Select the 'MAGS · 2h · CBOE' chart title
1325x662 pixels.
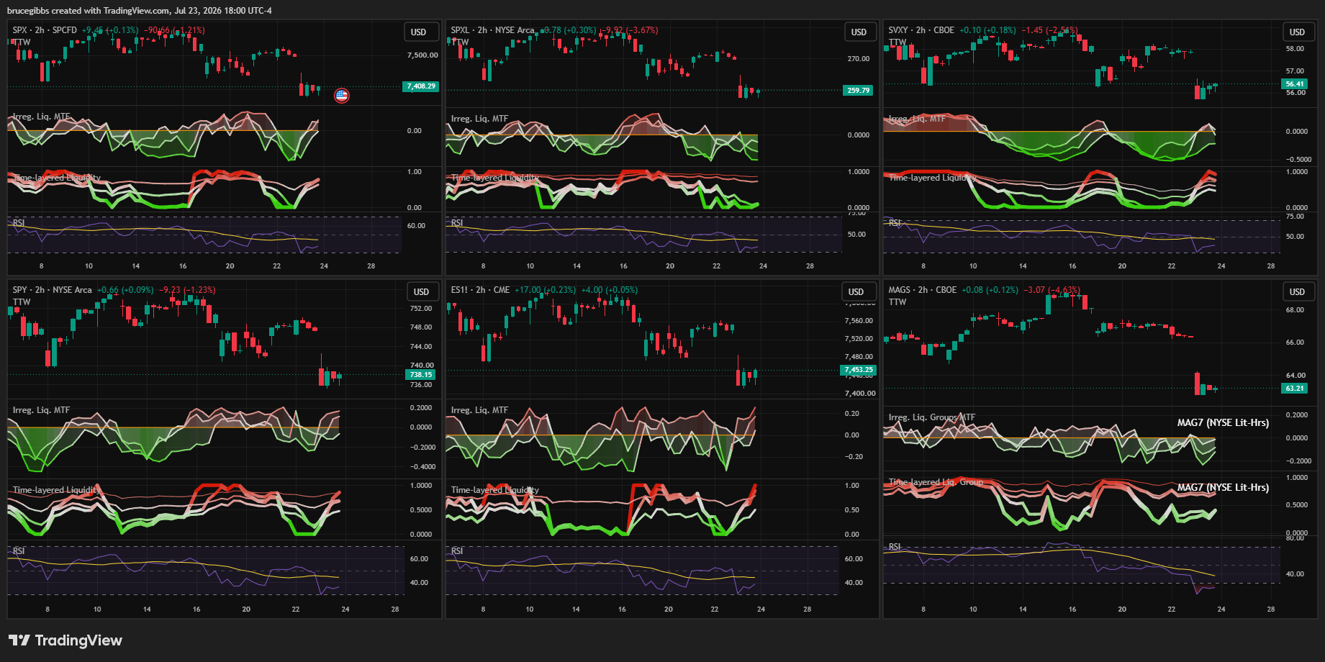923,290
